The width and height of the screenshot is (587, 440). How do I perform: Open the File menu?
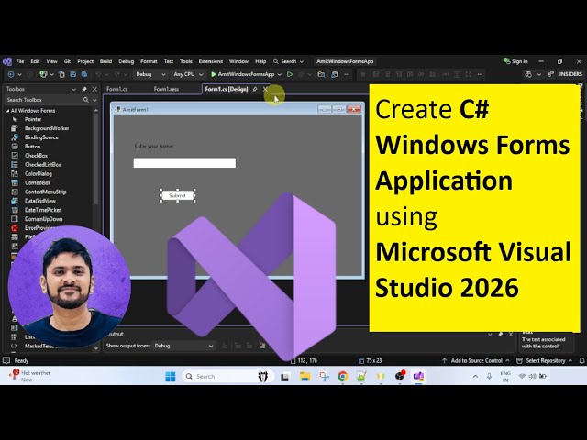20,61
